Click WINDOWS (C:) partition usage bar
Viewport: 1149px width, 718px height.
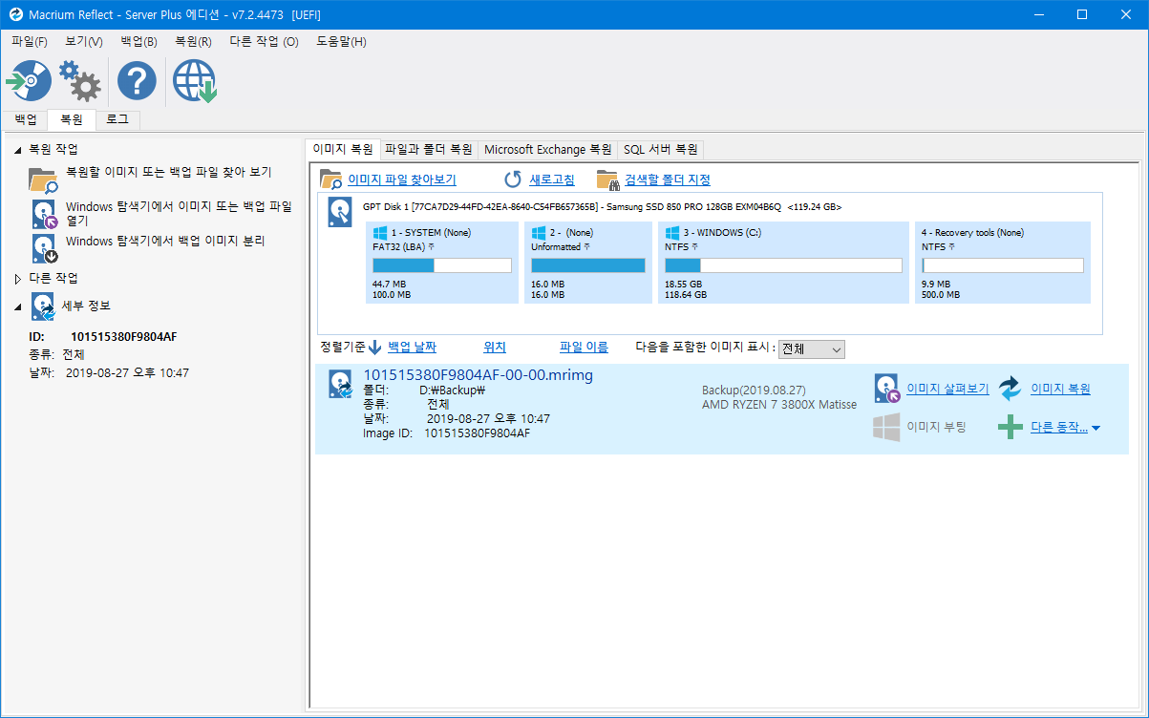tap(783, 265)
